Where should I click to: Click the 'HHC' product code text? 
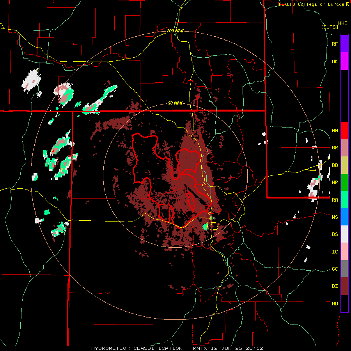pos(343,23)
